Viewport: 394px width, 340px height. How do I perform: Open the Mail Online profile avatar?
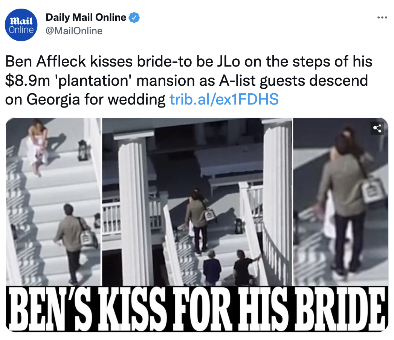point(21,25)
